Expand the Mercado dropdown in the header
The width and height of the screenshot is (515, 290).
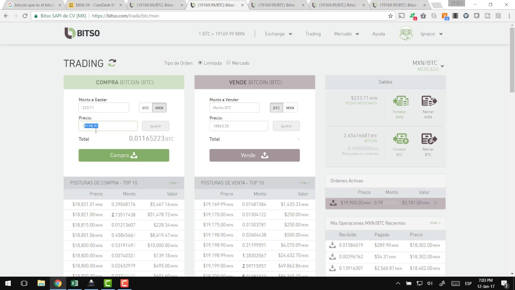click(x=346, y=34)
